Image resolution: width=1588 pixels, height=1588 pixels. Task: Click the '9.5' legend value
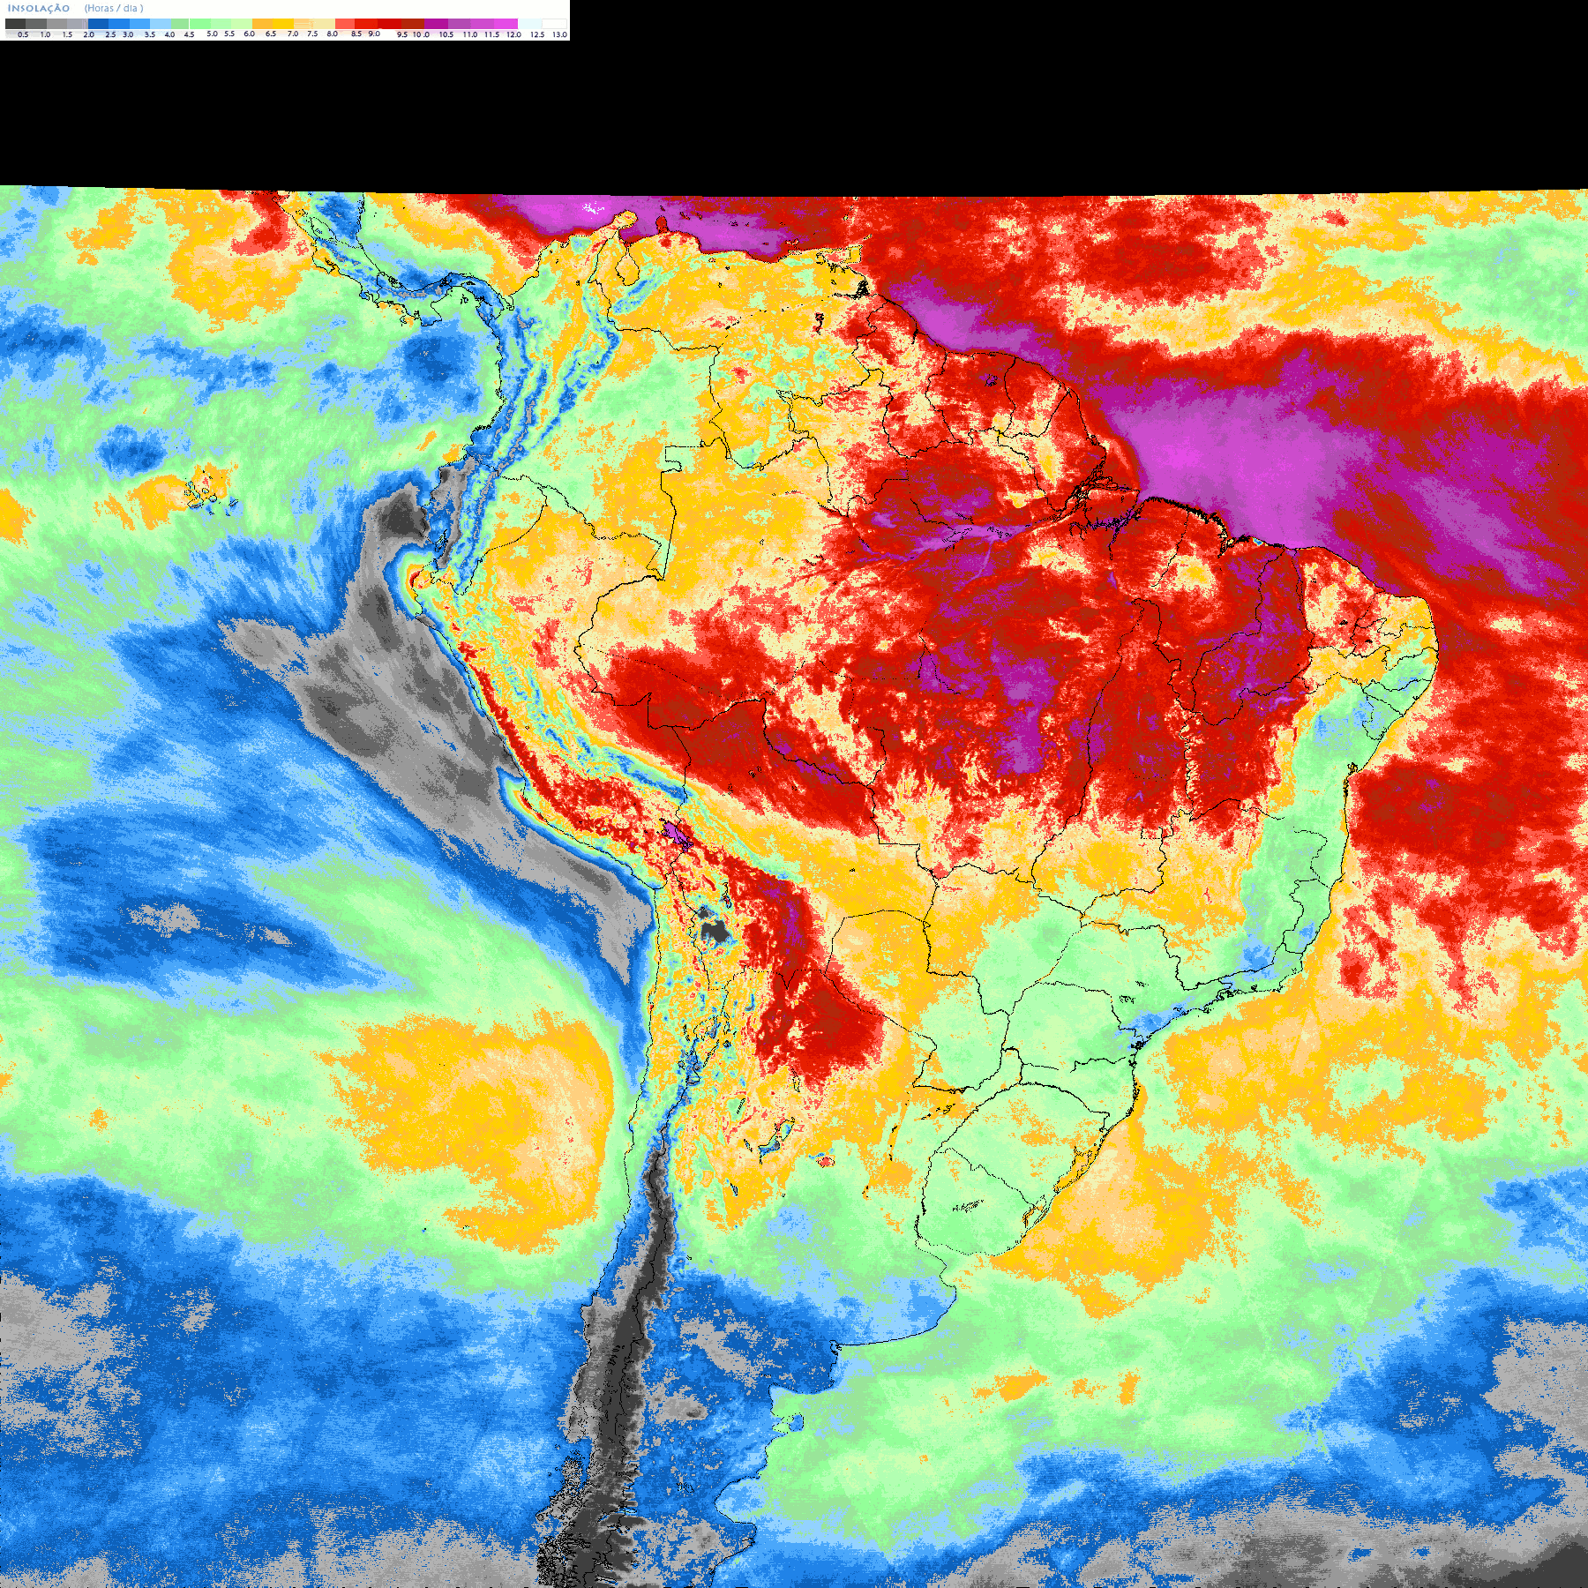click(402, 34)
